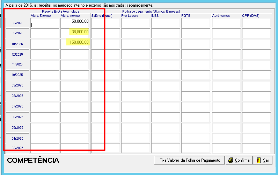Click the CPP (DAS) field for 09/2025
Screen dimensions: 278x175
pyautogui.click(x=256, y=86)
